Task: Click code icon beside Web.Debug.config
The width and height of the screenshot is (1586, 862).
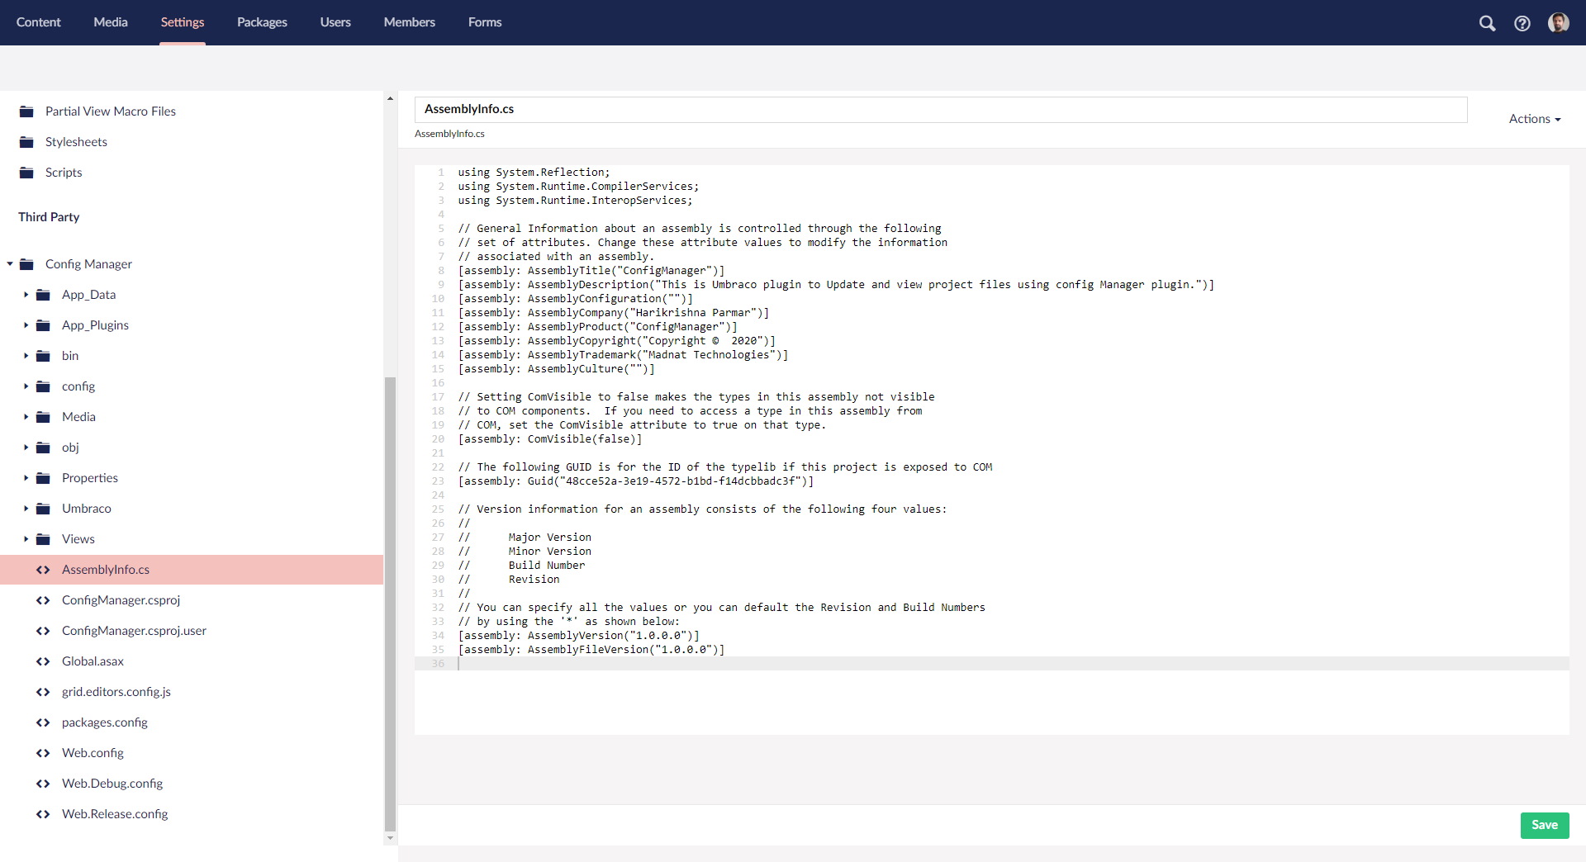Action: coord(43,784)
